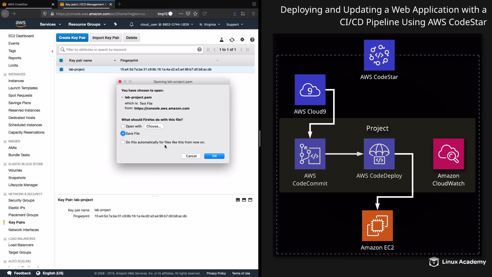Uncheck the lab-project row checkbox
Viewport: 492px width, 277px height.
[61, 69]
